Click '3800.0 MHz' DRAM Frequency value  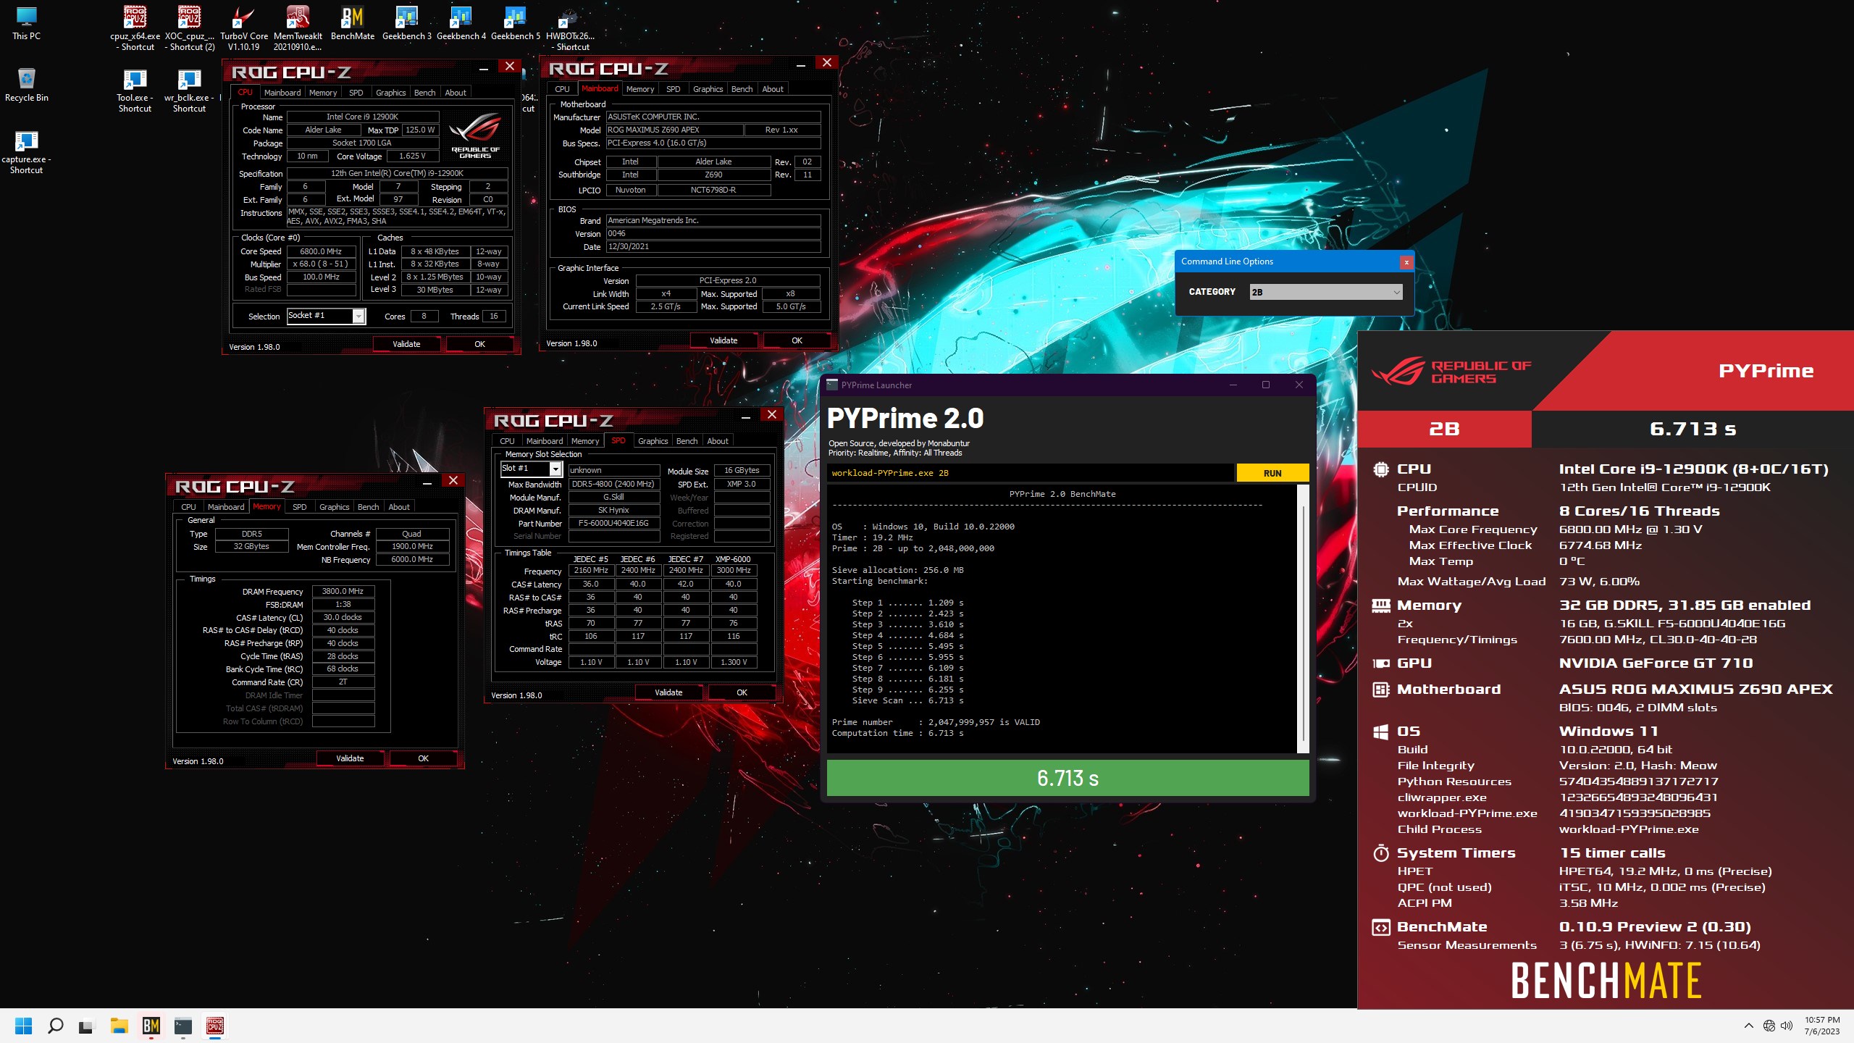(x=343, y=592)
